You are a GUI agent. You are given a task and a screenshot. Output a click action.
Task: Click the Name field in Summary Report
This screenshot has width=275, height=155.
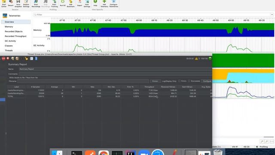tap(115, 69)
